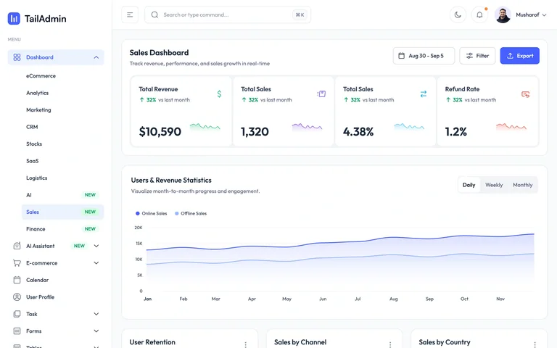Open the Musharof user dropdown arrow

544,15
